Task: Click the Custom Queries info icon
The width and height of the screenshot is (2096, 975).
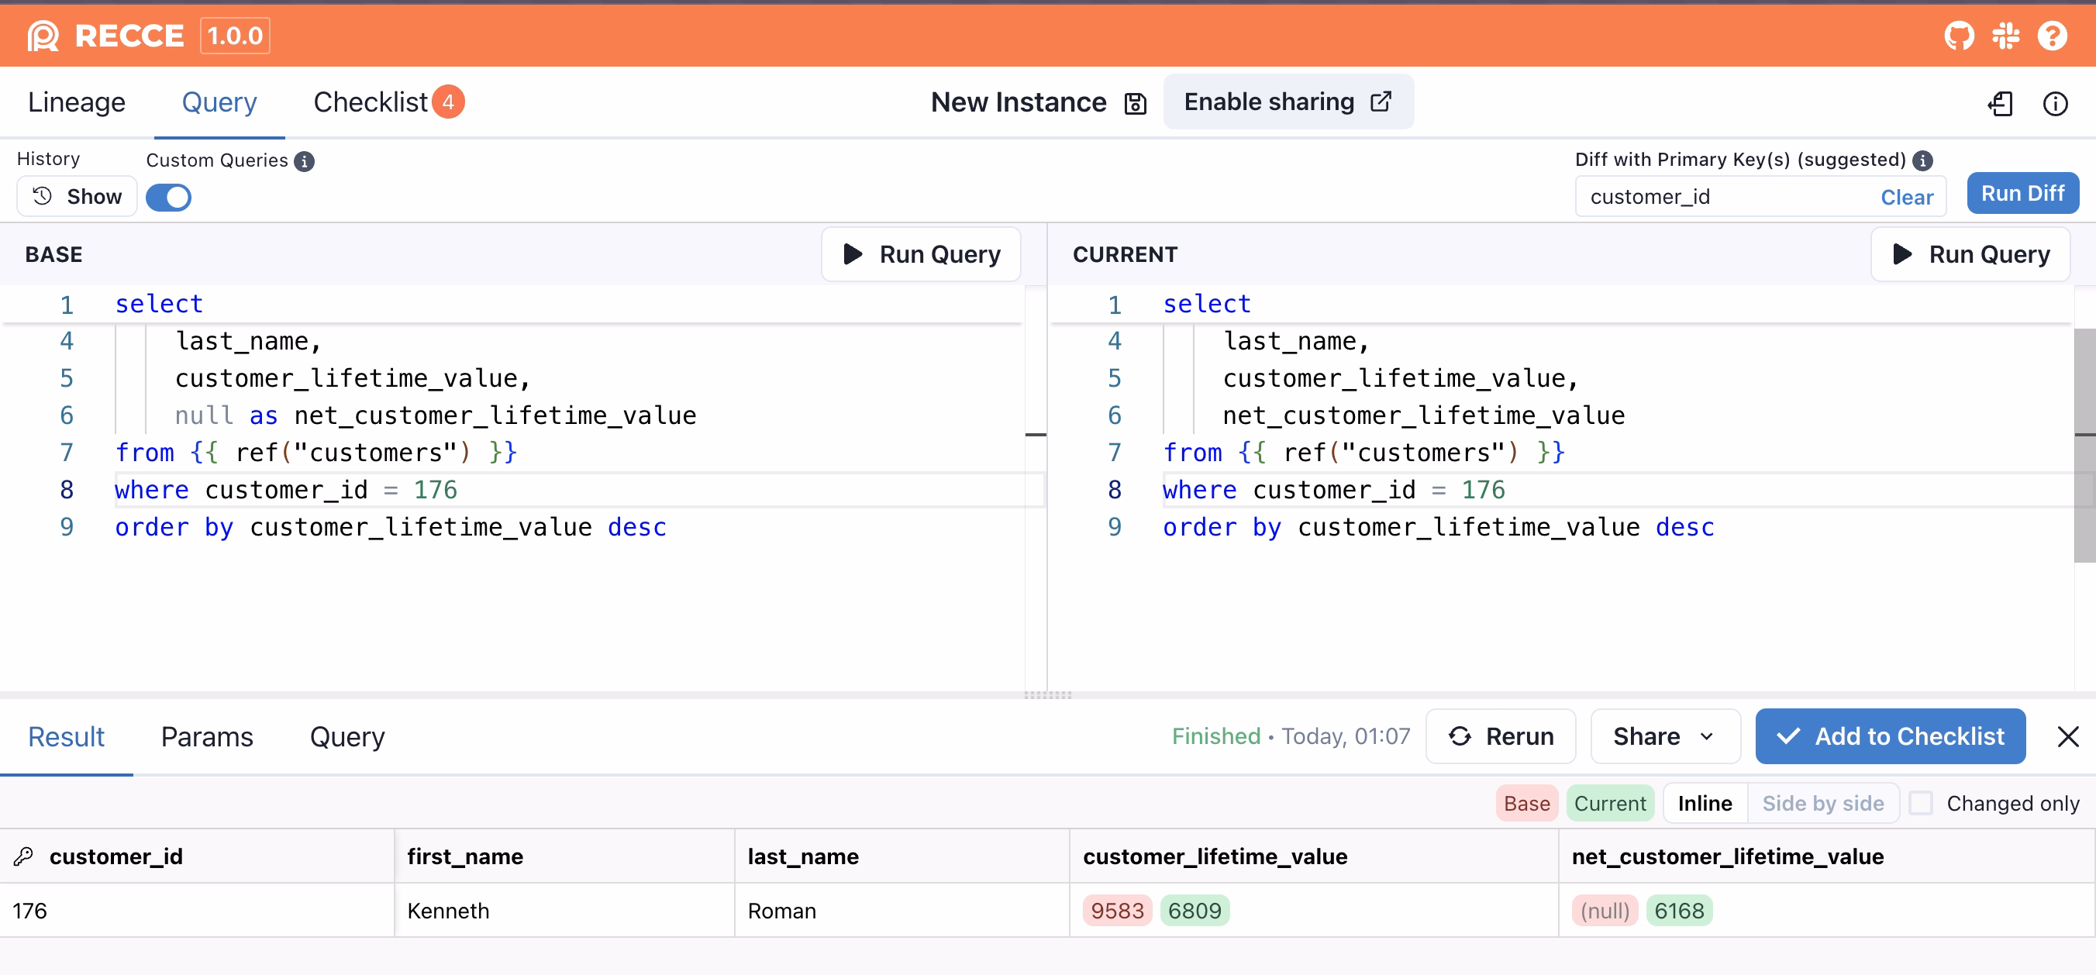Action: point(305,161)
